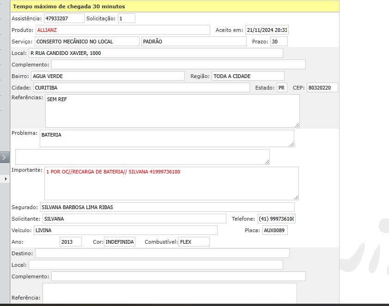Click the small black arrow in left strip

6,178
